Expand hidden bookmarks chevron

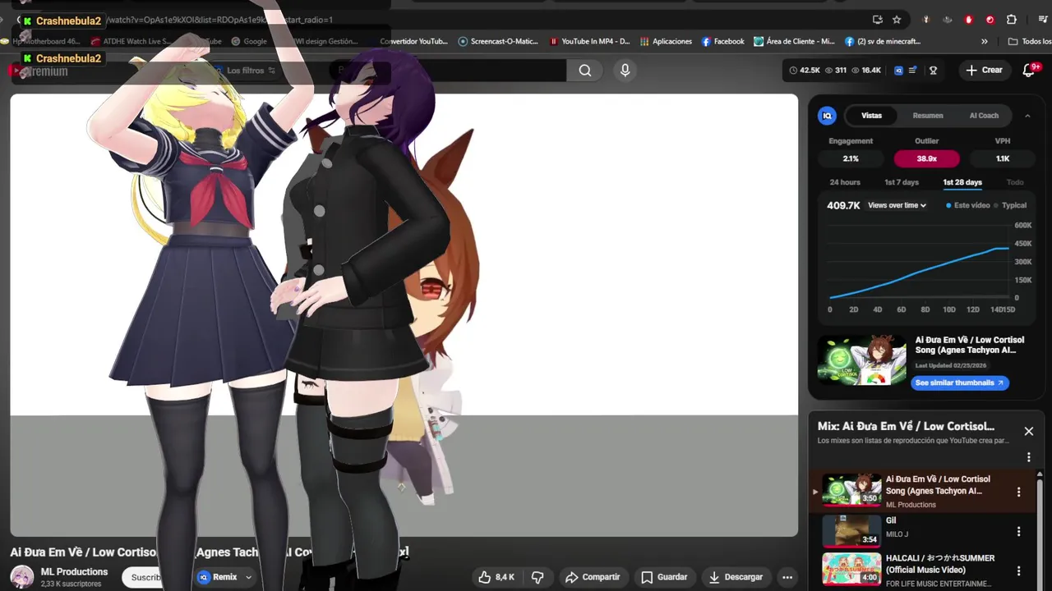click(985, 41)
